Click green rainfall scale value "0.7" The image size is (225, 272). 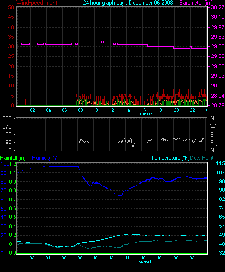(13, 200)
